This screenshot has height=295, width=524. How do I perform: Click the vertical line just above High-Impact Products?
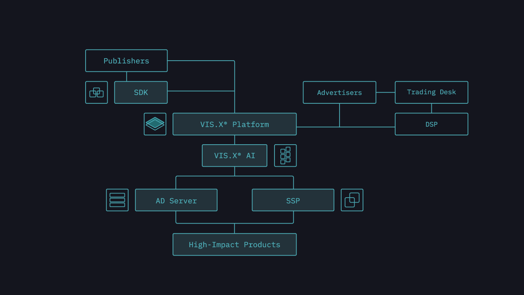[x=234, y=228]
